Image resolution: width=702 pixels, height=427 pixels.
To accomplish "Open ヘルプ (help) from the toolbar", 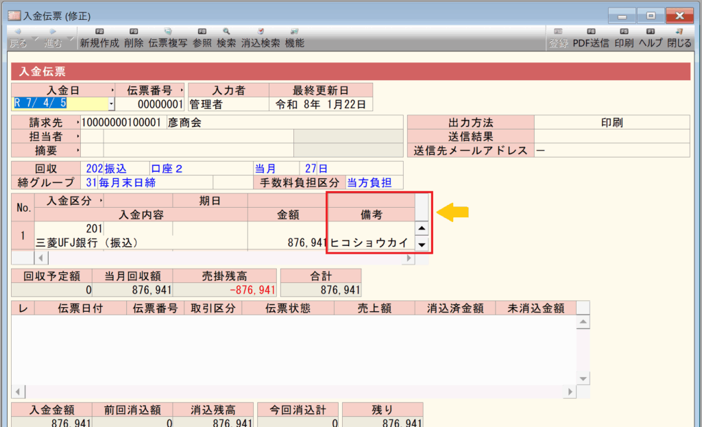I will click(x=650, y=38).
